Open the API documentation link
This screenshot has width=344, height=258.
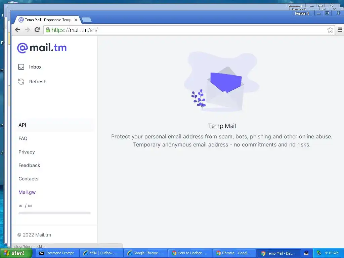[23, 125]
